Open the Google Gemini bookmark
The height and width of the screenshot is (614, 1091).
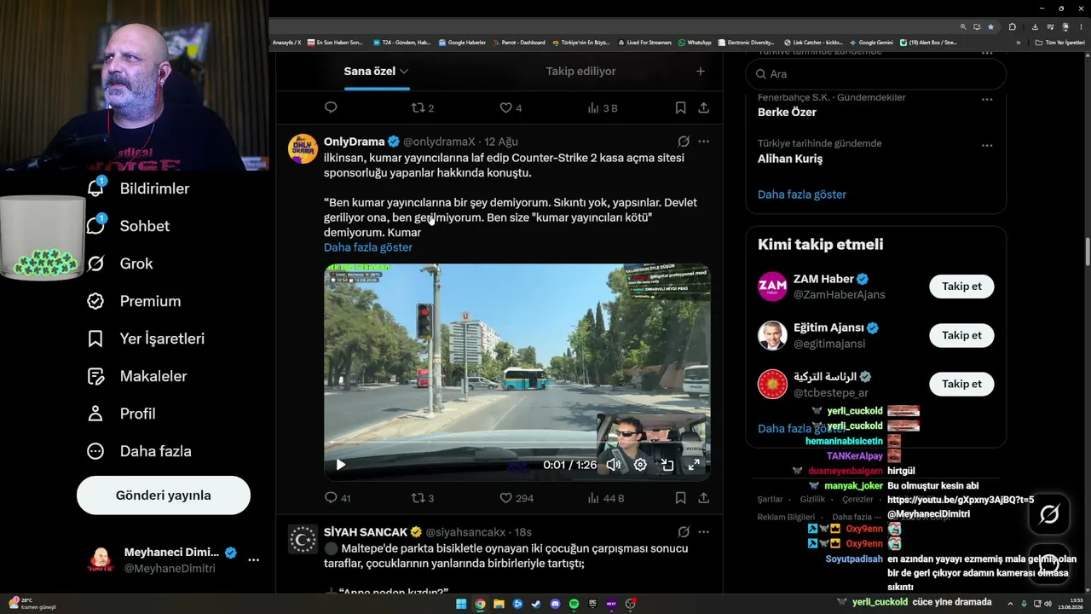coord(870,43)
